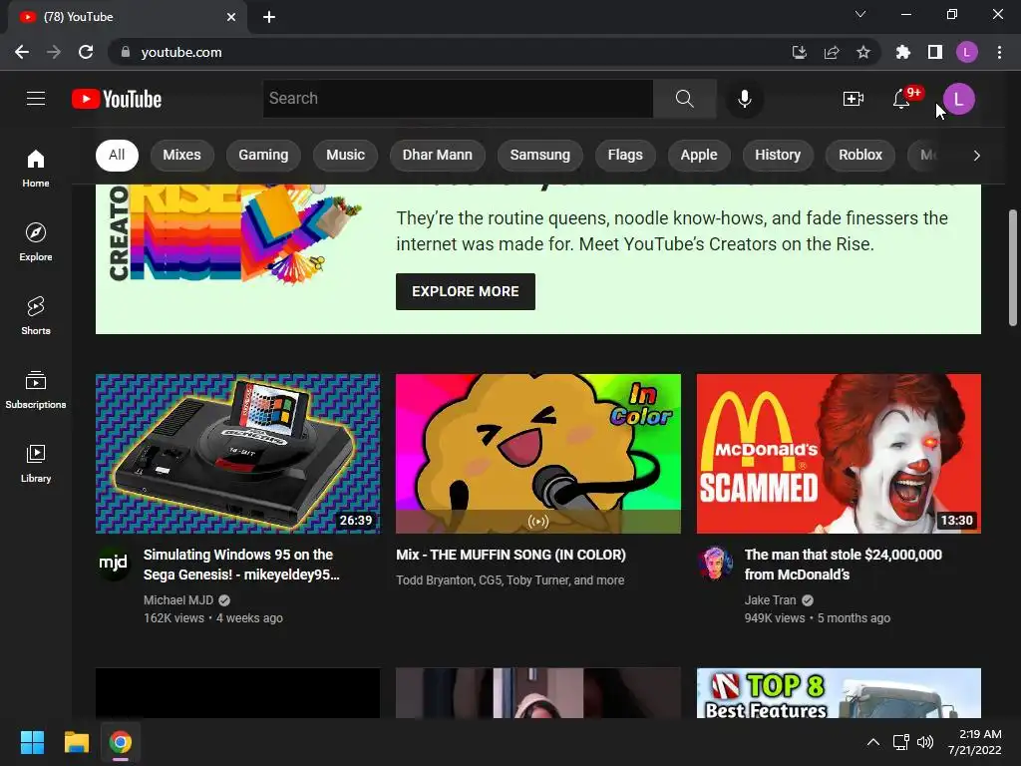1021x766 pixels.
Task: Open Muffin Song mix thumbnail
Action: point(537,454)
